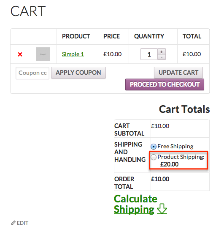Click the Simple 1 product thumbnail
Viewport: 224px width, 240px height.
[x=43, y=54]
